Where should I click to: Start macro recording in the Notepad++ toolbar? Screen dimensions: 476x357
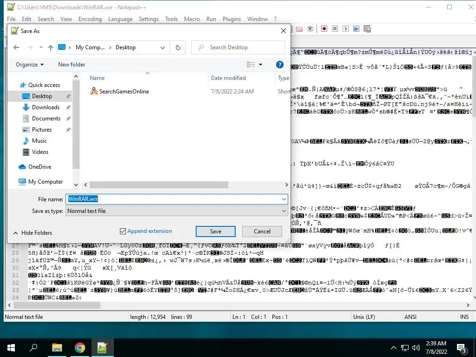tap(324, 29)
